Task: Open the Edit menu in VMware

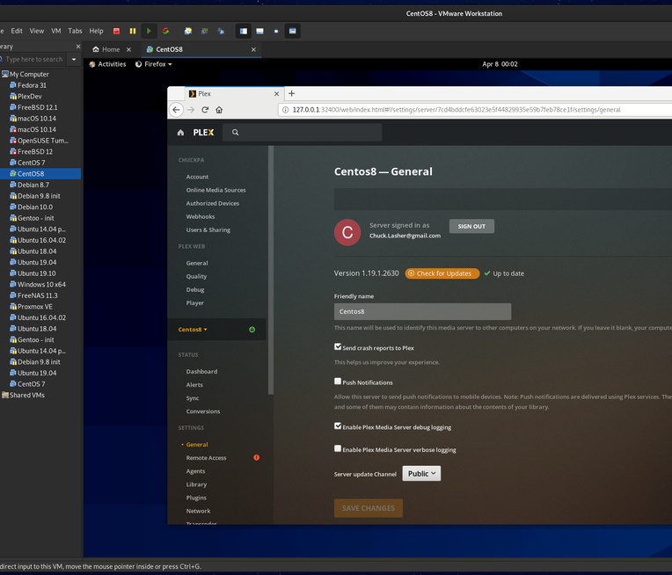Action: [17, 31]
